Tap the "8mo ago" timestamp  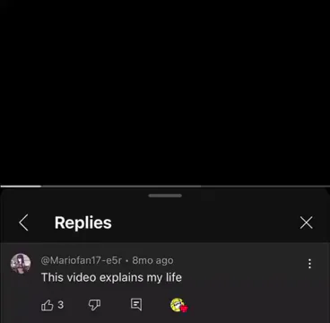coord(152,260)
